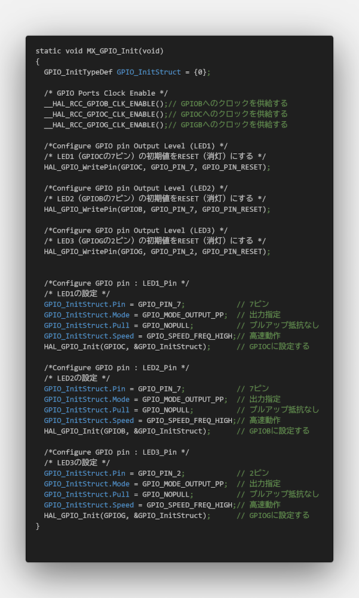The width and height of the screenshot is (359, 598).
Task: Click the GPIO Ports Clock Enable comment
Action: click(x=106, y=93)
